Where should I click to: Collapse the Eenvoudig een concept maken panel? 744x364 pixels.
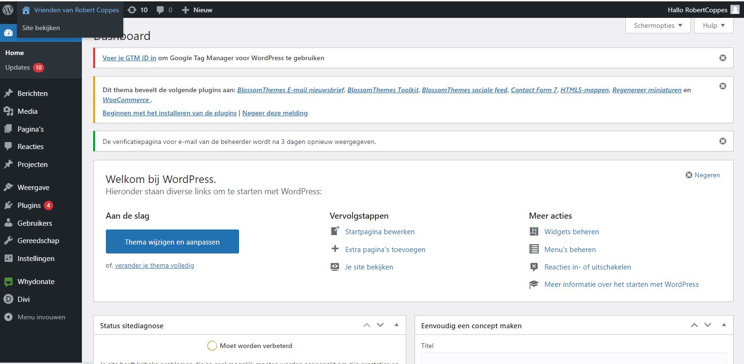(724, 325)
